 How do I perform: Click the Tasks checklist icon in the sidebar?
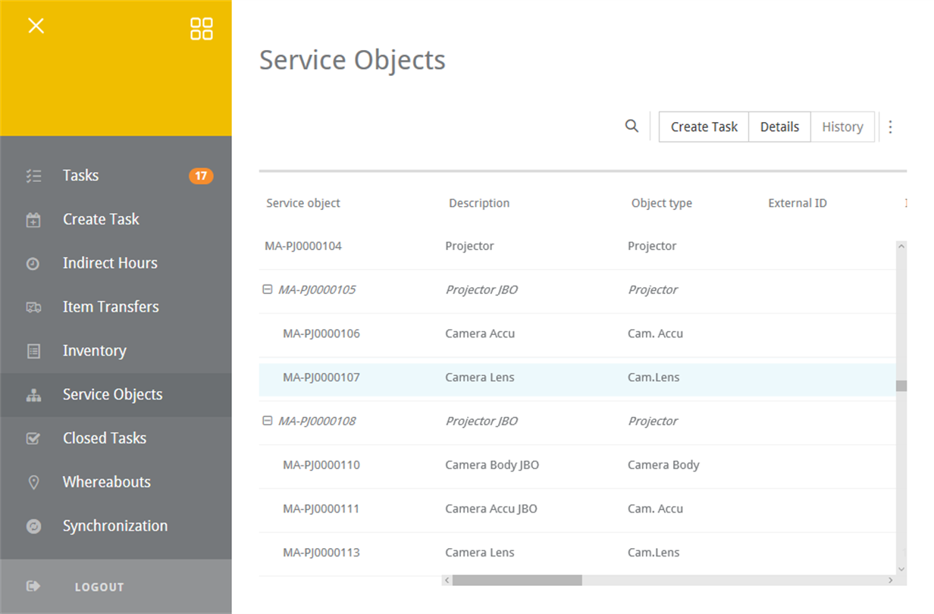point(33,176)
